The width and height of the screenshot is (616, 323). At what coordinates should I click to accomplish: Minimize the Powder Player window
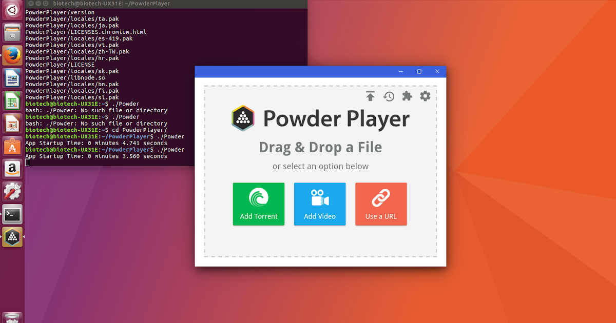coord(401,71)
